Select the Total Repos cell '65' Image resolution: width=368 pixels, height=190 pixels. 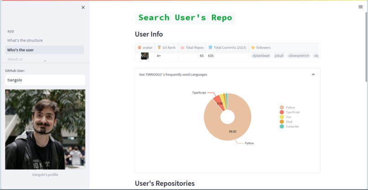tap(192, 56)
